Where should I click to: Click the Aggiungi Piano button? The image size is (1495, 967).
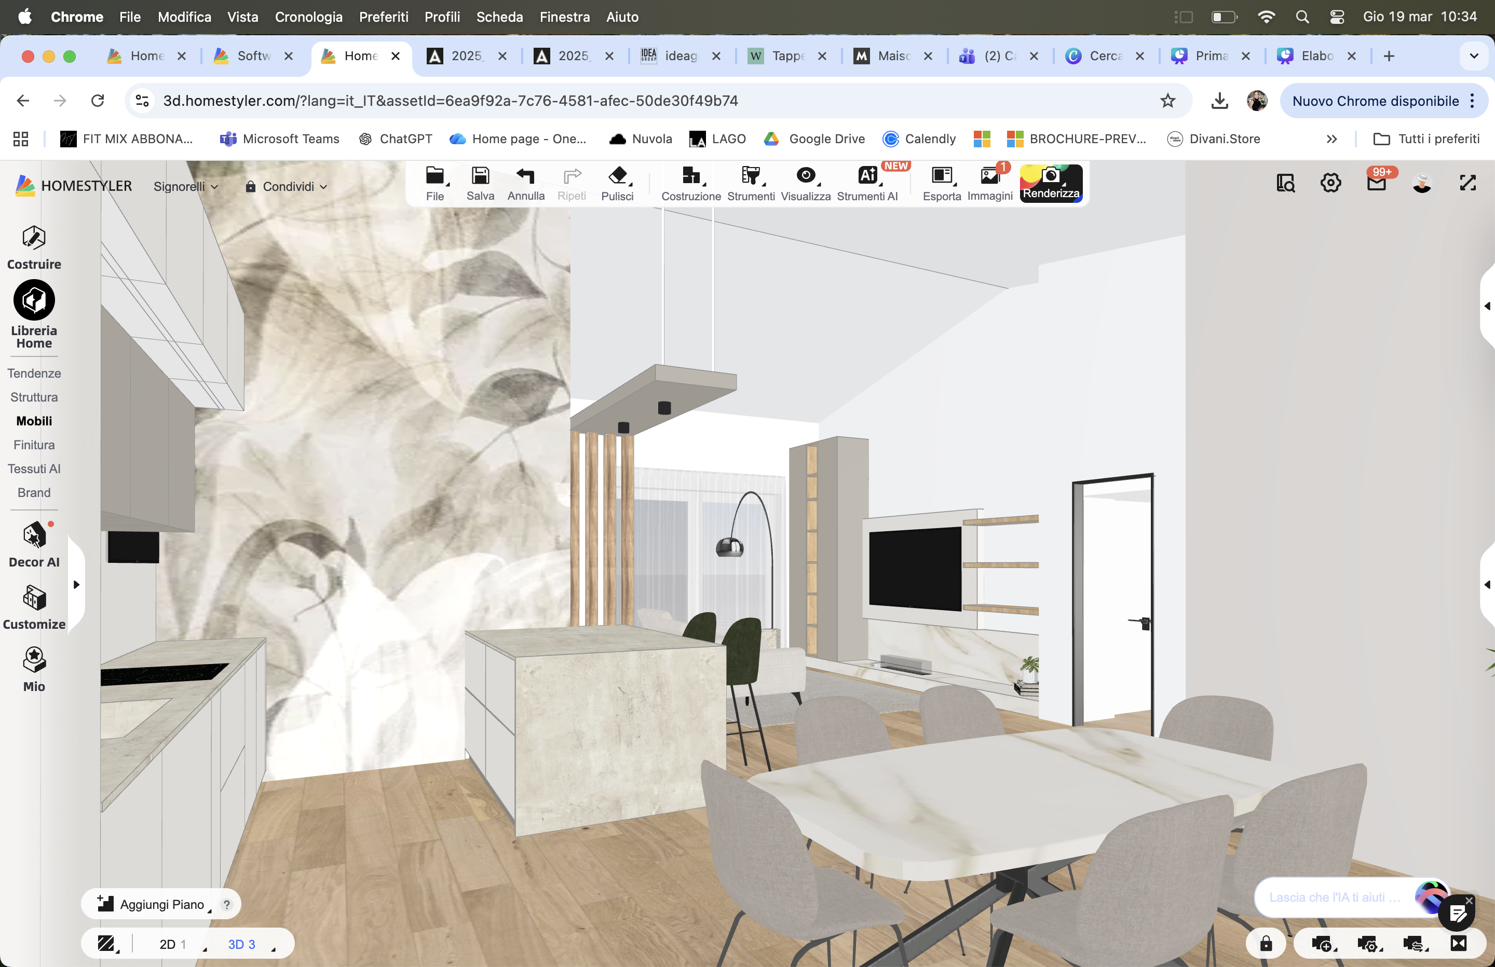tap(151, 904)
